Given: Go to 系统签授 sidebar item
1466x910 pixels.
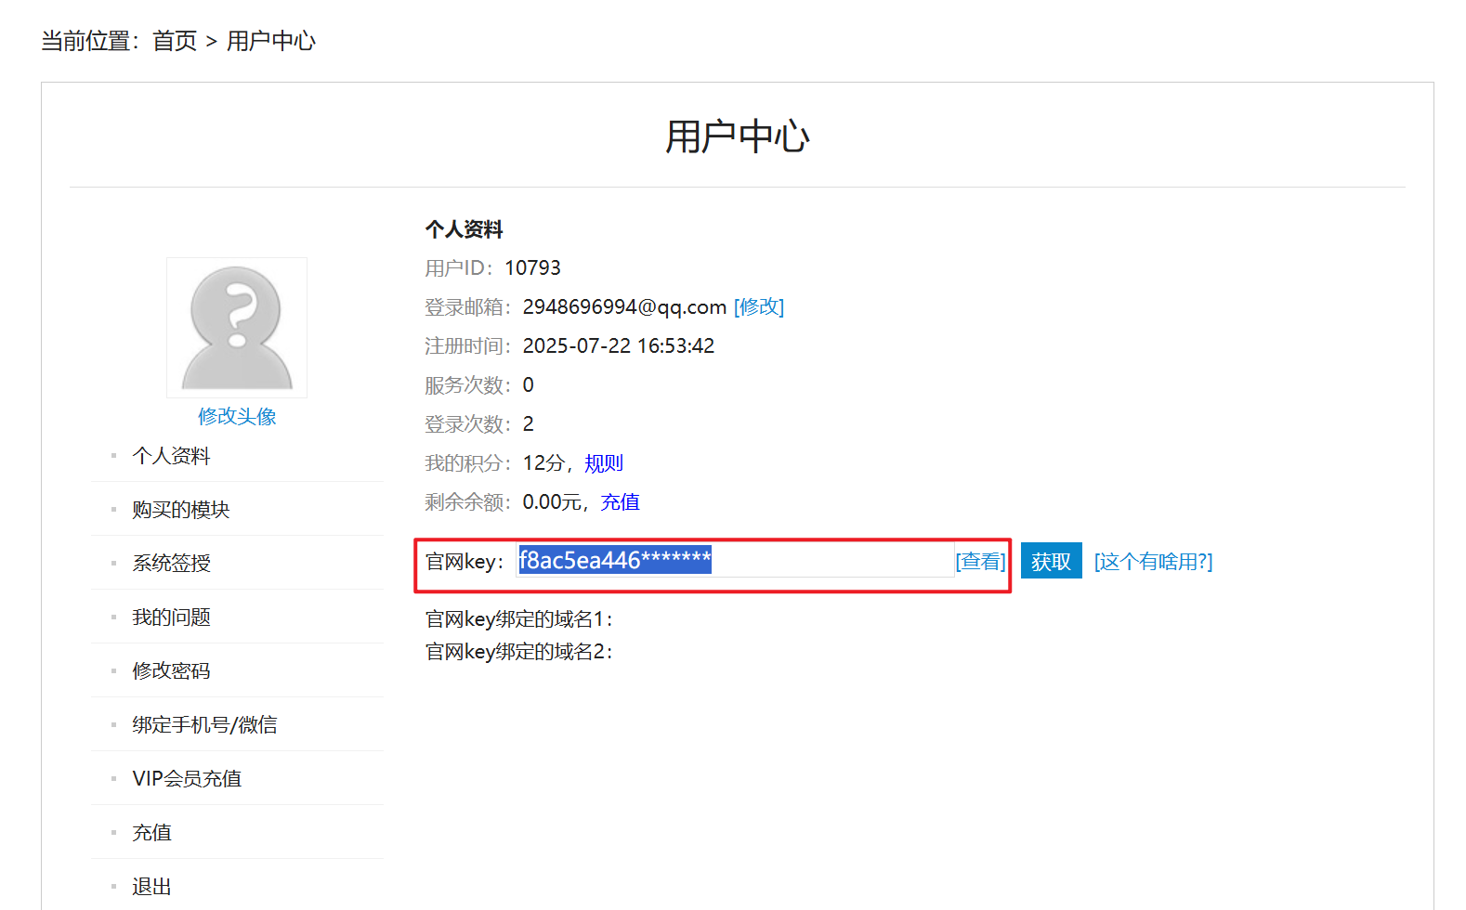Looking at the screenshot, I should (x=171, y=564).
